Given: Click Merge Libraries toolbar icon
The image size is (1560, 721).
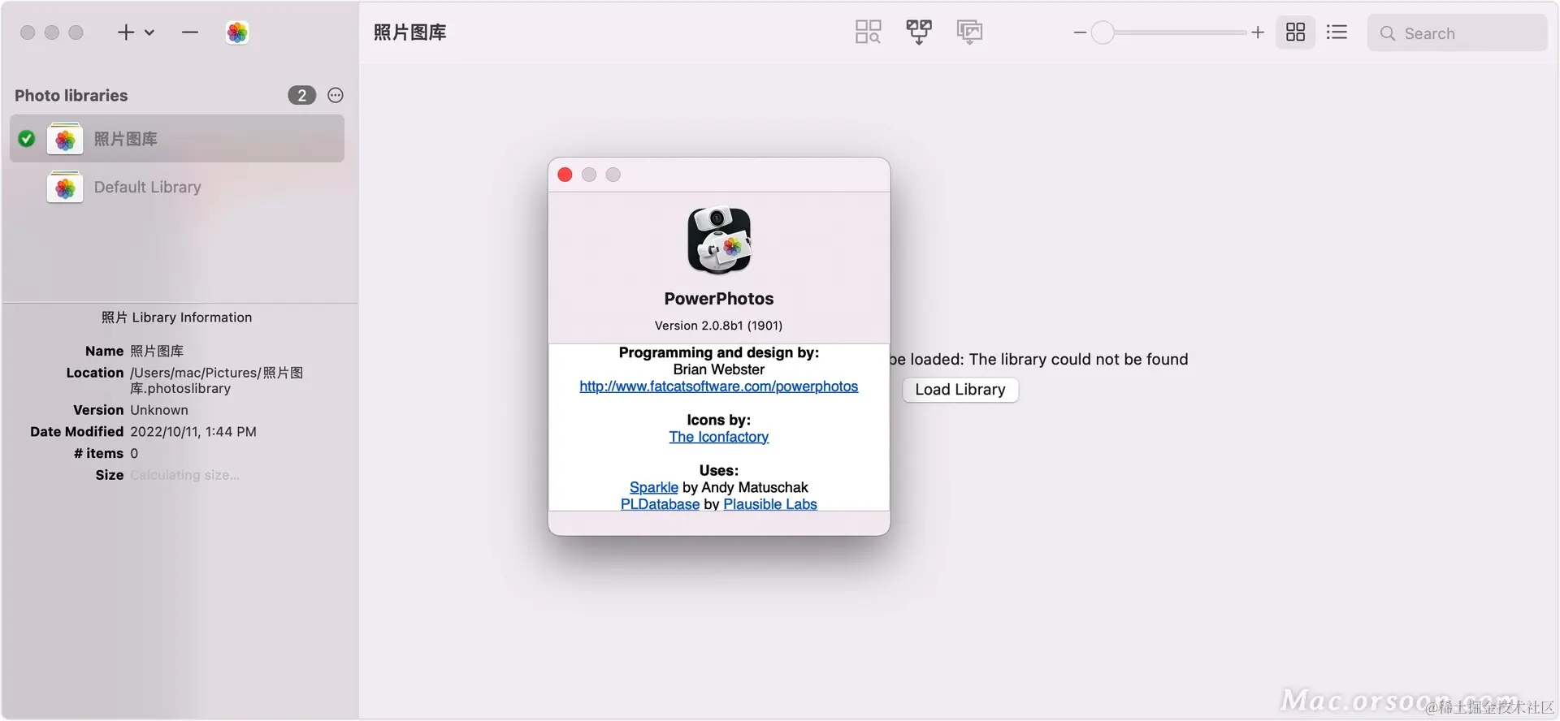Looking at the screenshot, I should [919, 32].
